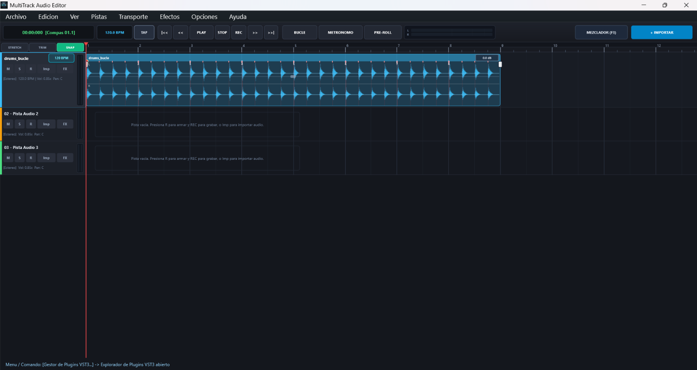Enable the TRIM mode
Image resolution: width=697 pixels, height=370 pixels.
(x=42, y=47)
